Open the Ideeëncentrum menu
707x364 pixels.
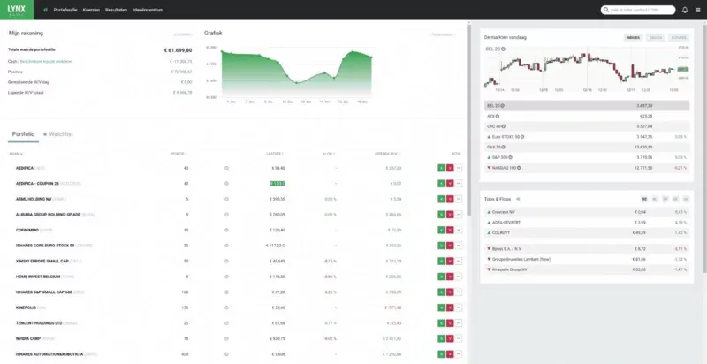[148, 10]
